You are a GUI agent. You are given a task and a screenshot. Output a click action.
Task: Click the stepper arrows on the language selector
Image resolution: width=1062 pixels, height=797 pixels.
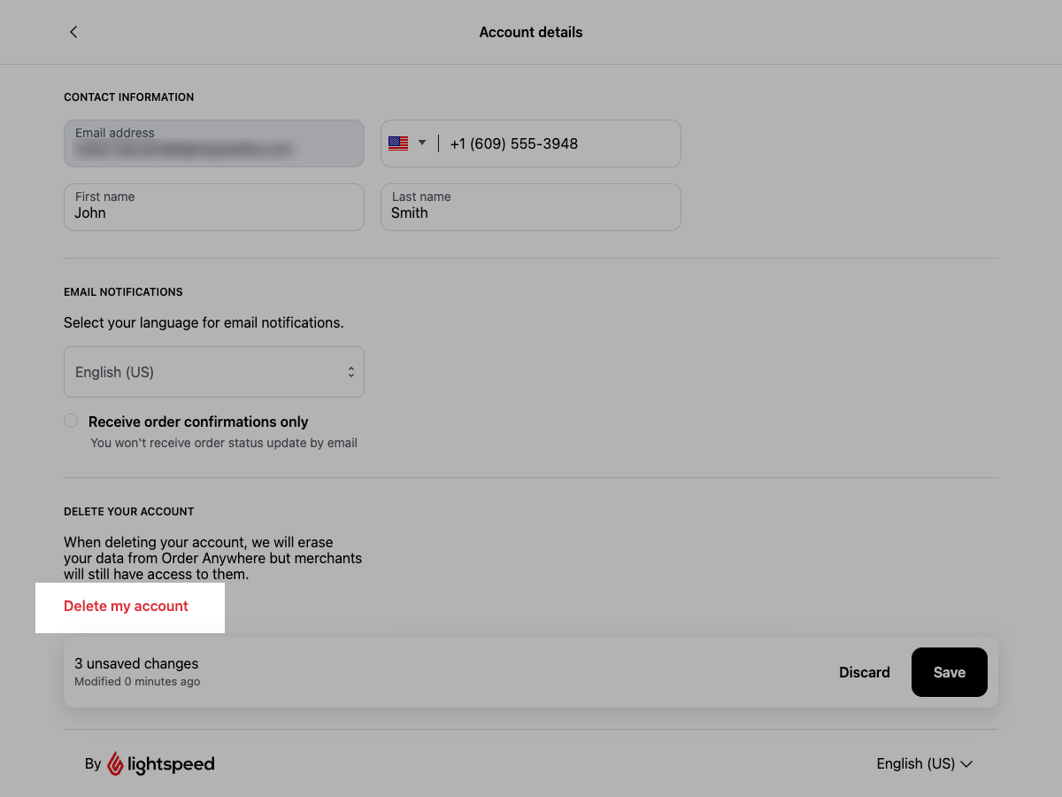click(x=350, y=372)
